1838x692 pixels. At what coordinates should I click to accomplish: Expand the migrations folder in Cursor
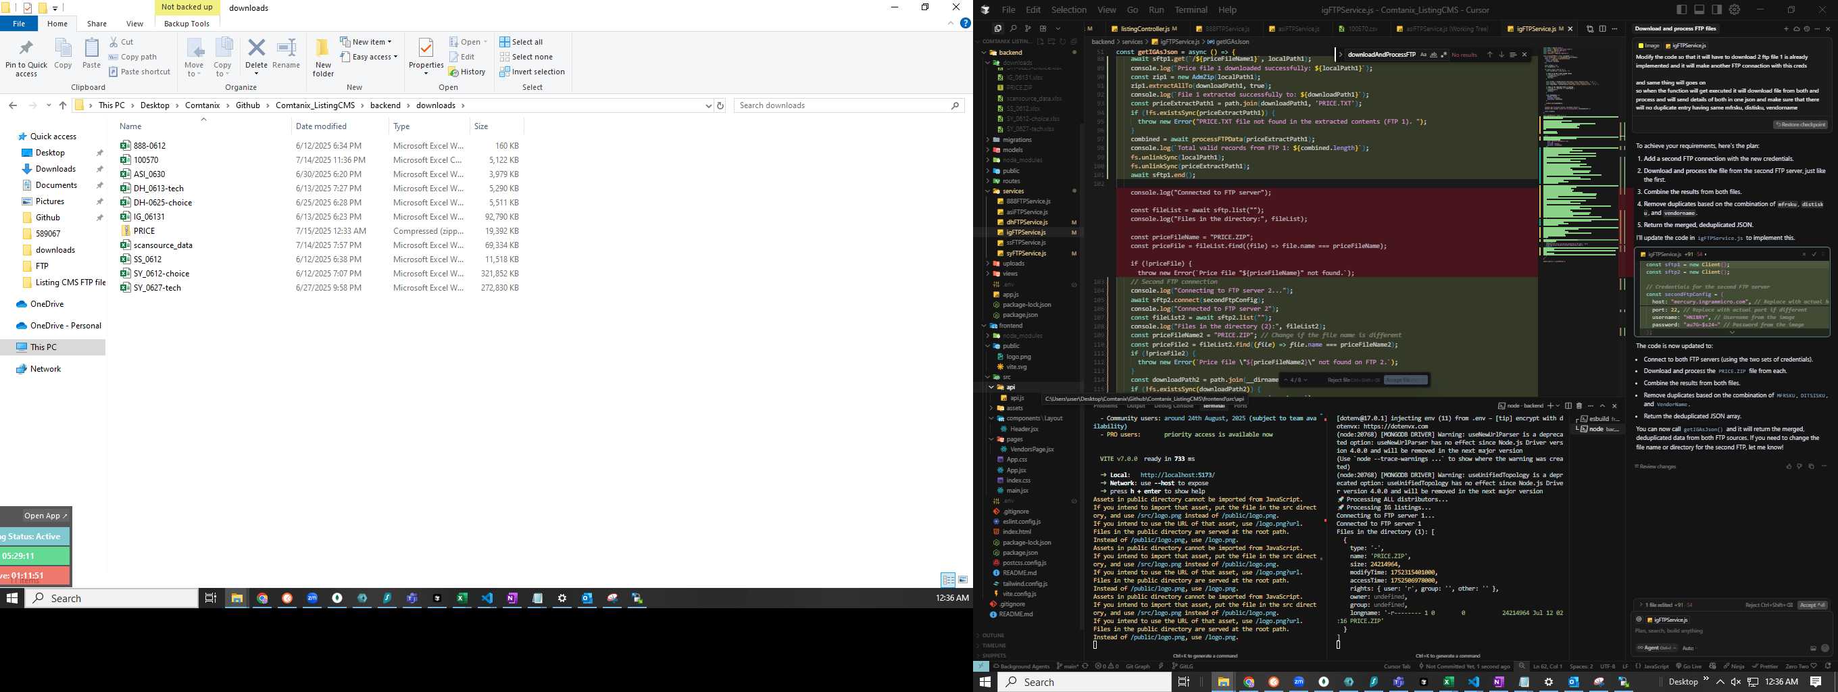click(987, 140)
